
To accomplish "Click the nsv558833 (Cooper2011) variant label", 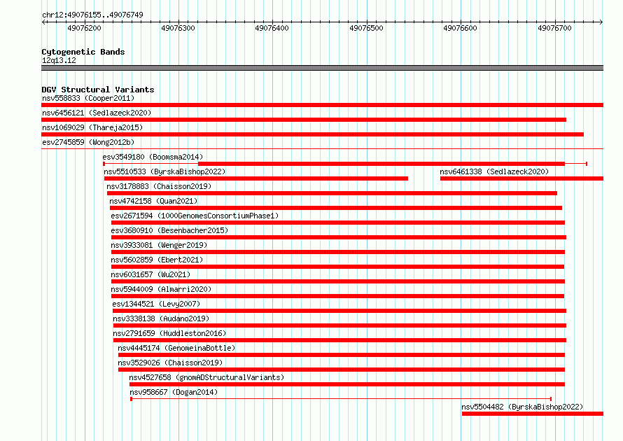I will click(x=88, y=98).
